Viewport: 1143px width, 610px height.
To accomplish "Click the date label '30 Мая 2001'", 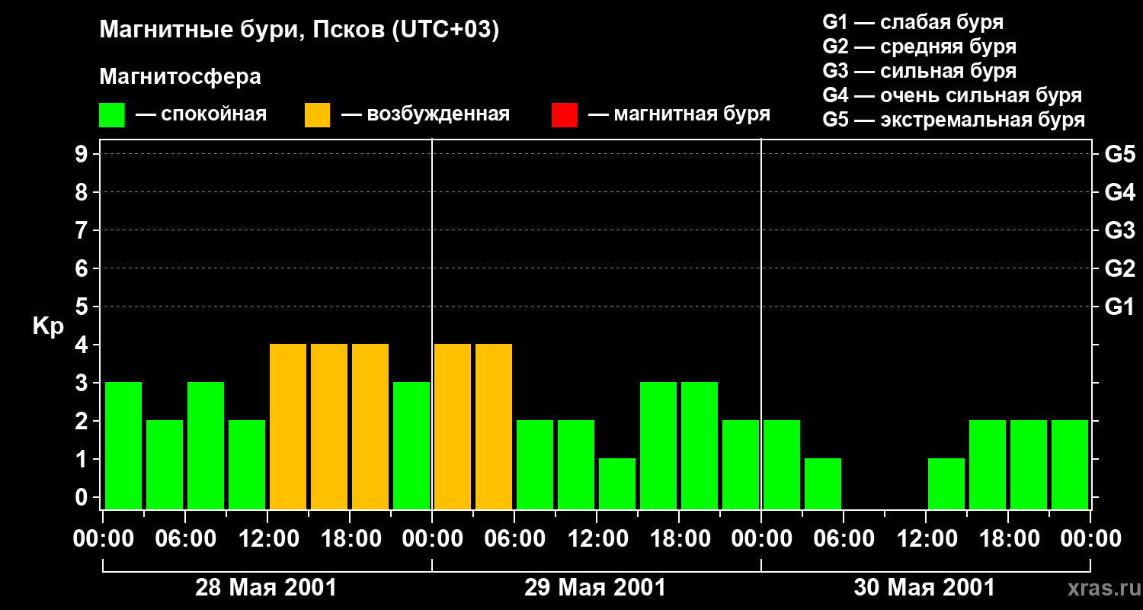I will [924, 587].
